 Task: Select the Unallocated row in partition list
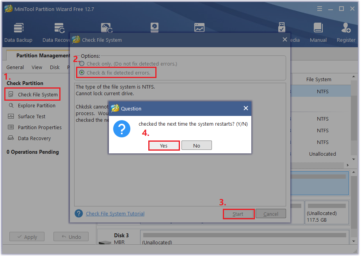322,154
